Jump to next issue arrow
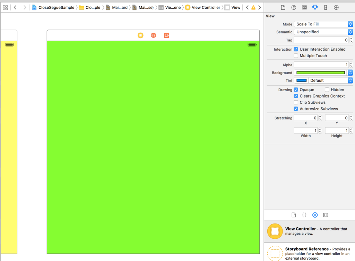This screenshot has width=355, height=261. (259, 8)
